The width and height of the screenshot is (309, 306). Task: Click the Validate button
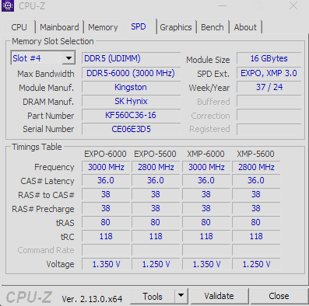tap(219, 296)
